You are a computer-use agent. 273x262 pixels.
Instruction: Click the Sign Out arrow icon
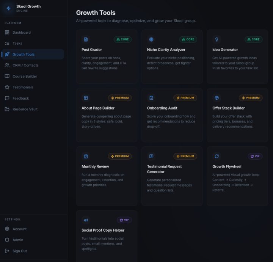pos(7,251)
